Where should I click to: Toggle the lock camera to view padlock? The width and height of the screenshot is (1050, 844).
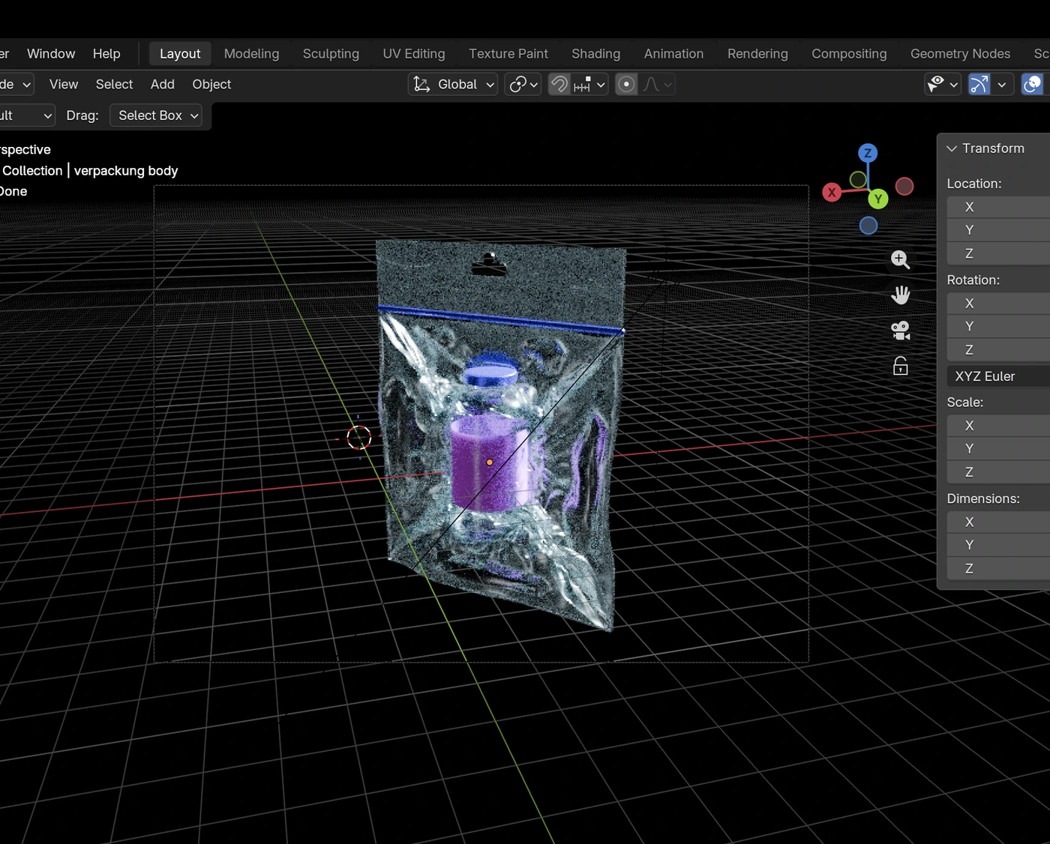coord(900,366)
